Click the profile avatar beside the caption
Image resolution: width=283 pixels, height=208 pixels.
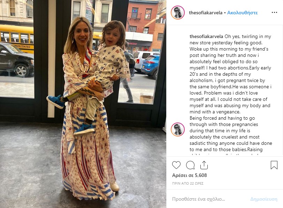tap(178, 129)
